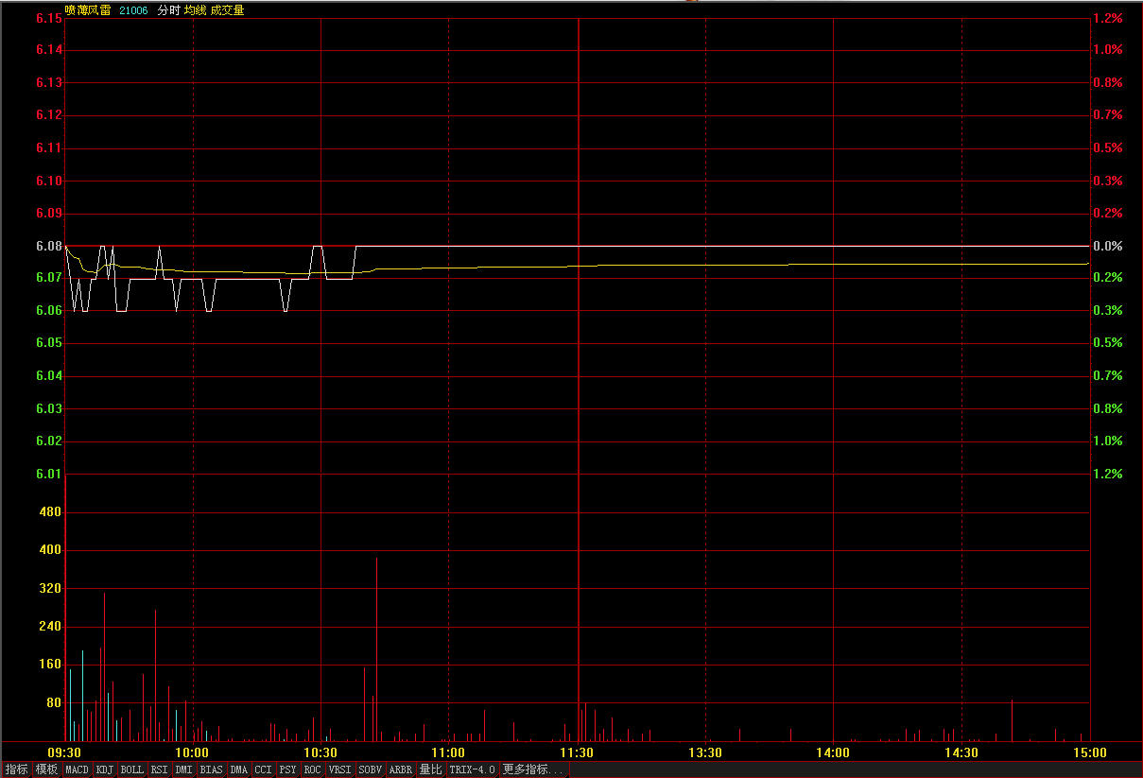Select the 量比 tab

coord(431,769)
